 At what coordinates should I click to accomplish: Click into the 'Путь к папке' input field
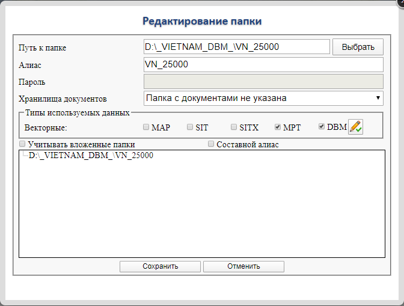(x=236, y=47)
